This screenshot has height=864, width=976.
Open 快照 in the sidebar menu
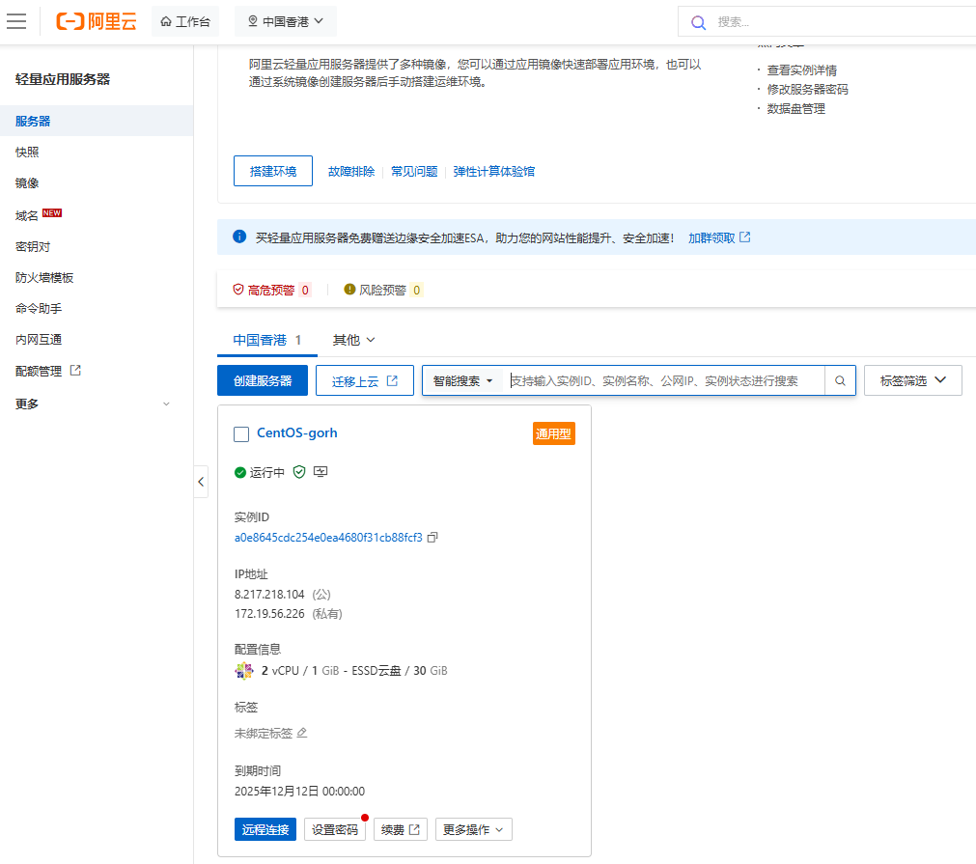[x=27, y=153]
